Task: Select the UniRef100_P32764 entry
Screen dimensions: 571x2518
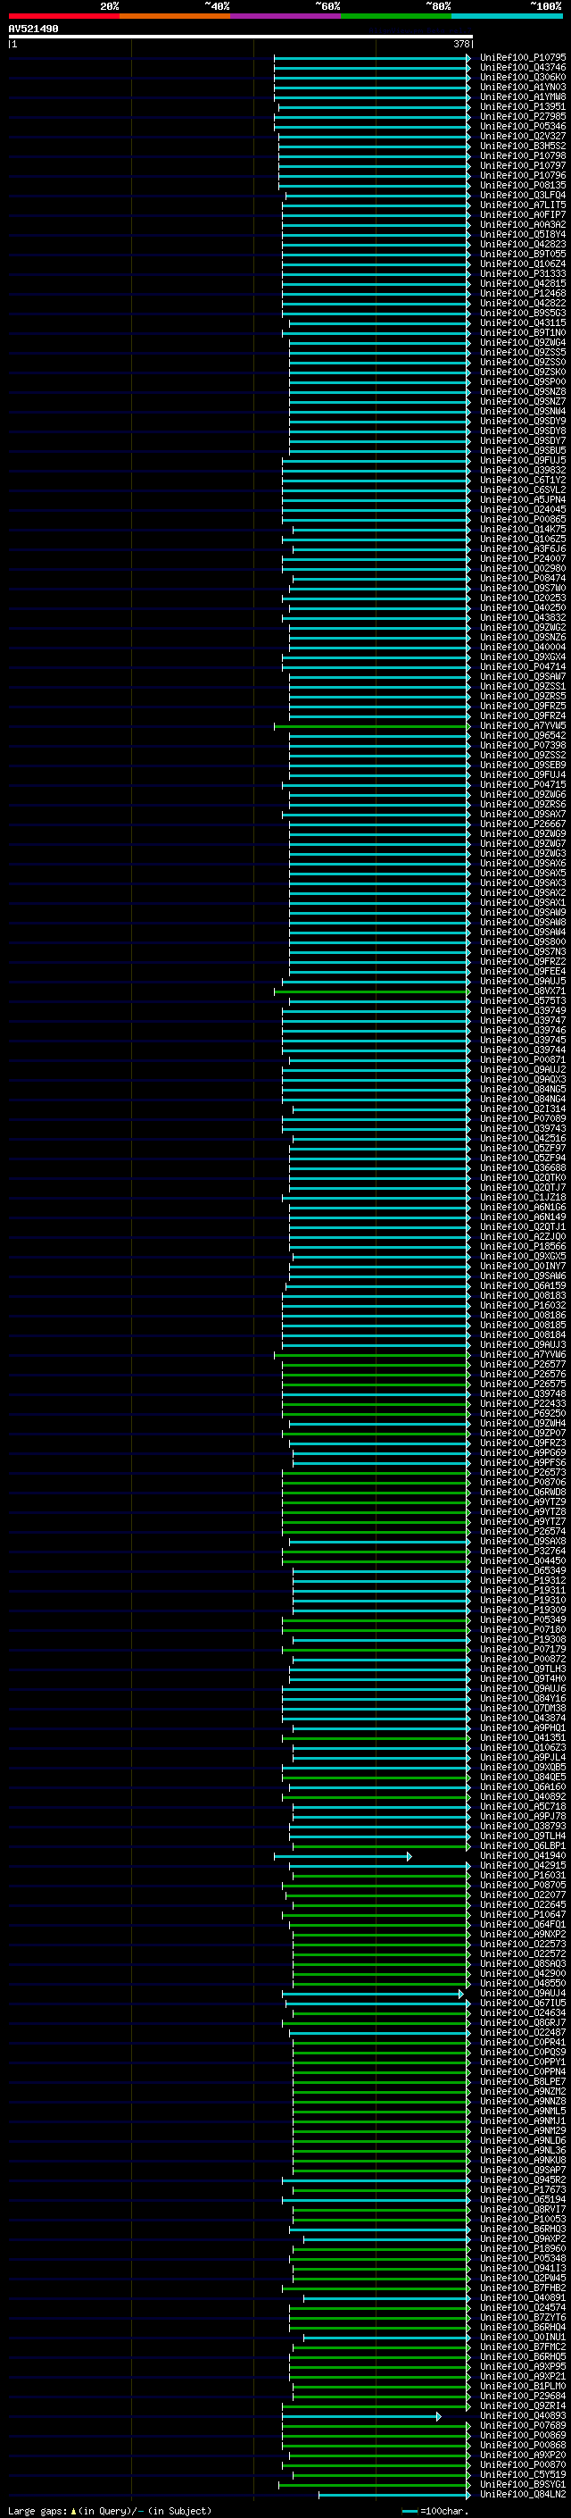Action: pos(523,1552)
